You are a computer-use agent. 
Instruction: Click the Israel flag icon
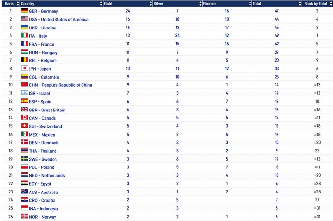tap(25, 93)
